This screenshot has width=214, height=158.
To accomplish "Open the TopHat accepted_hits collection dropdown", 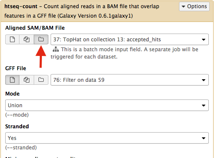I will [130, 40].
